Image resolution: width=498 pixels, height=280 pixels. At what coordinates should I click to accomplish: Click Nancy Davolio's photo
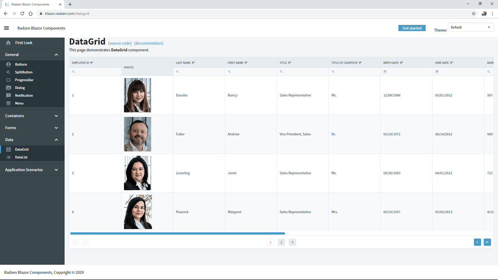click(x=137, y=95)
